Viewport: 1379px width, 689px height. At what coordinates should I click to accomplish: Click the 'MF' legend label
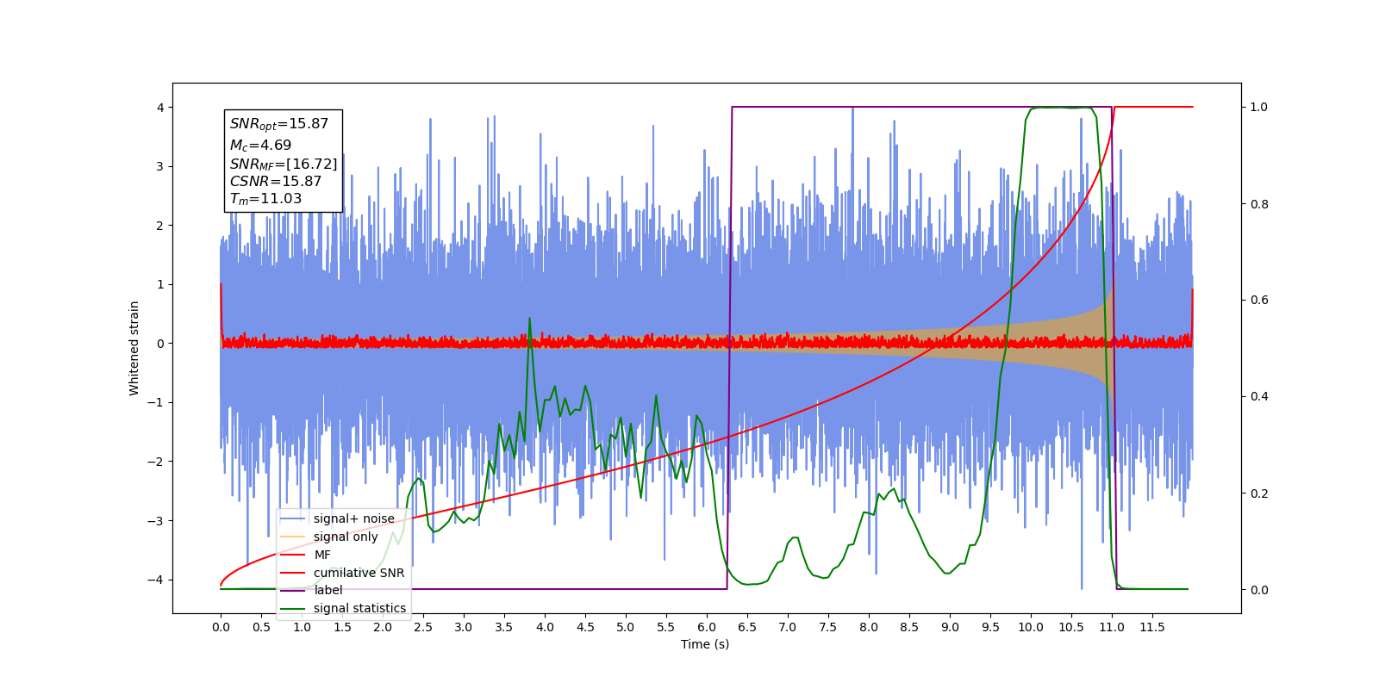tap(322, 555)
